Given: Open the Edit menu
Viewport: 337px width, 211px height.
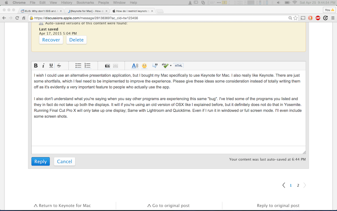Looking at the screenshot, I should click(42, 3).
